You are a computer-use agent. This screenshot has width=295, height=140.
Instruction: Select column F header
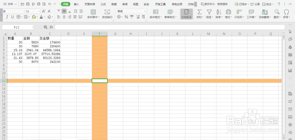click(99, 34)
